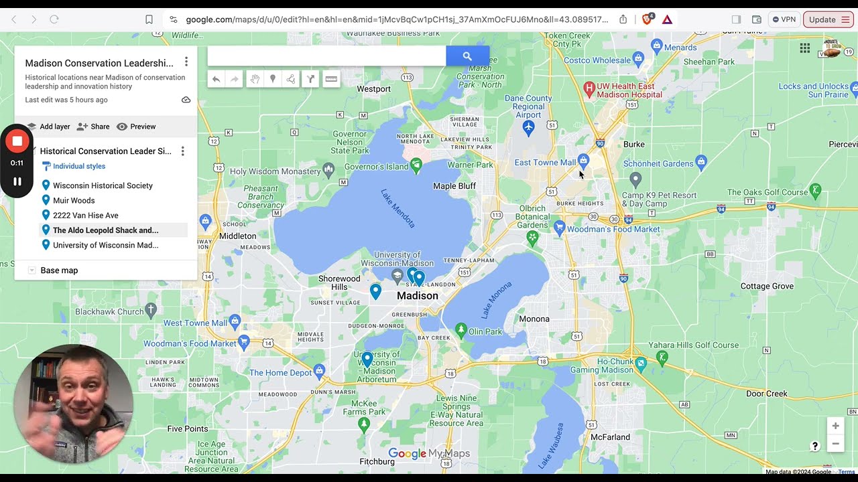
Task: Select The Aldo Leopold Shack entry
Action: (x=106, y=230)
